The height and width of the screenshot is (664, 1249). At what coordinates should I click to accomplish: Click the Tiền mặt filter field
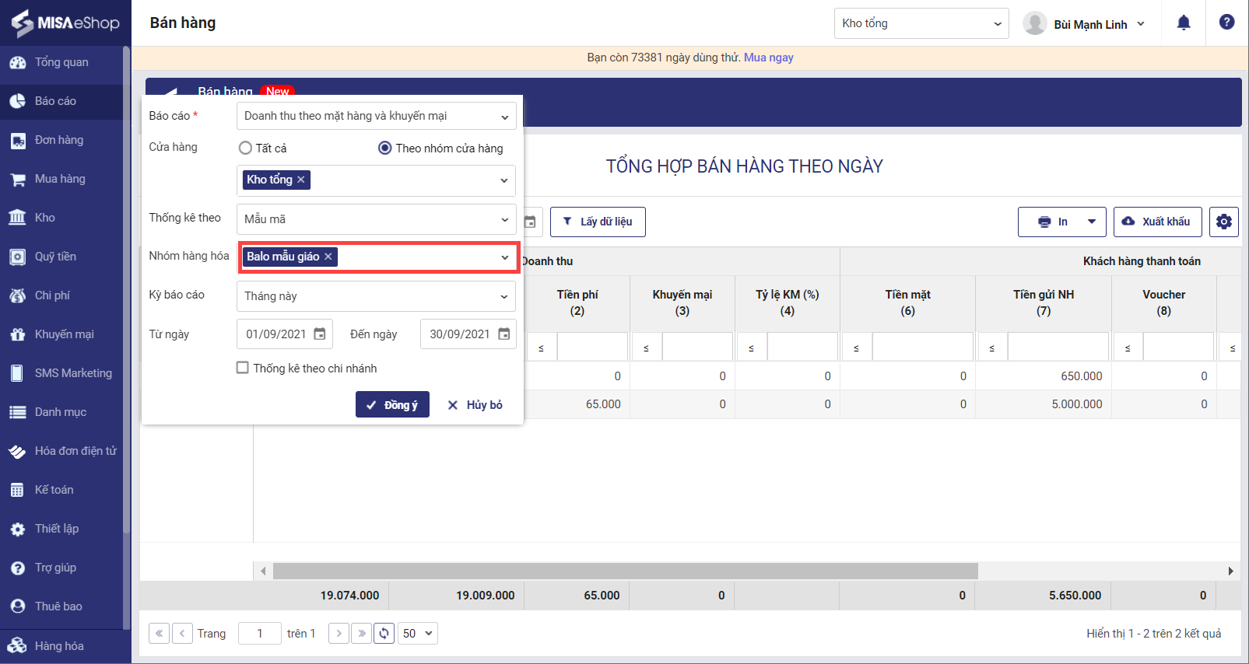(922, 347)
